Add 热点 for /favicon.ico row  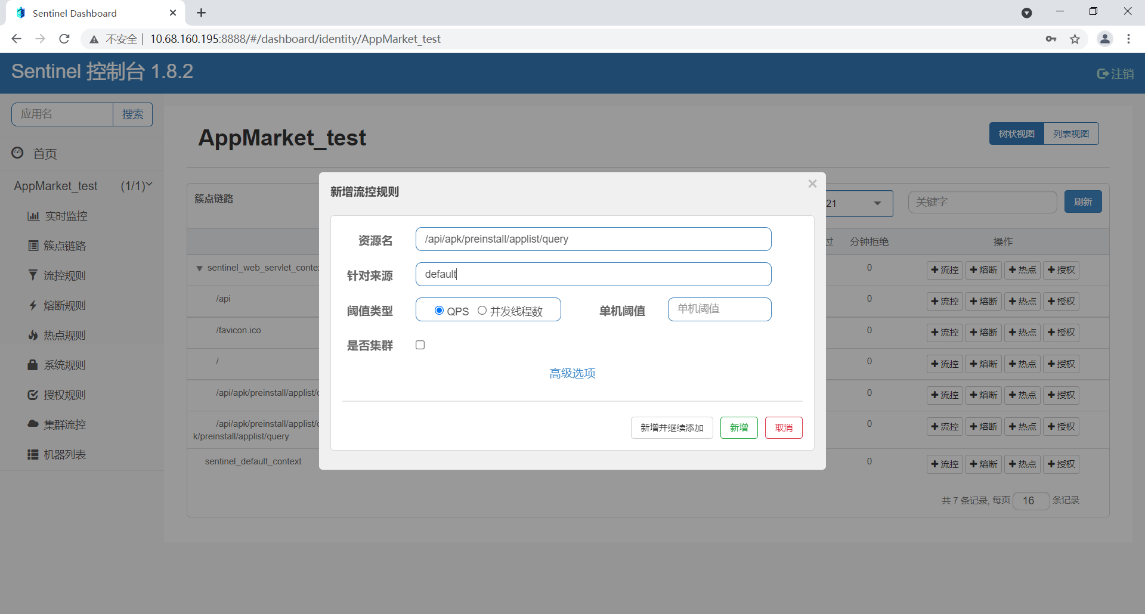pyautogui.click(x=1022, y=333)
